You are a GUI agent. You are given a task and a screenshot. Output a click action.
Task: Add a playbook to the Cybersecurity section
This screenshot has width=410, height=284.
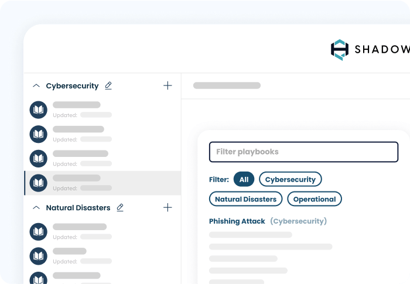168,85
